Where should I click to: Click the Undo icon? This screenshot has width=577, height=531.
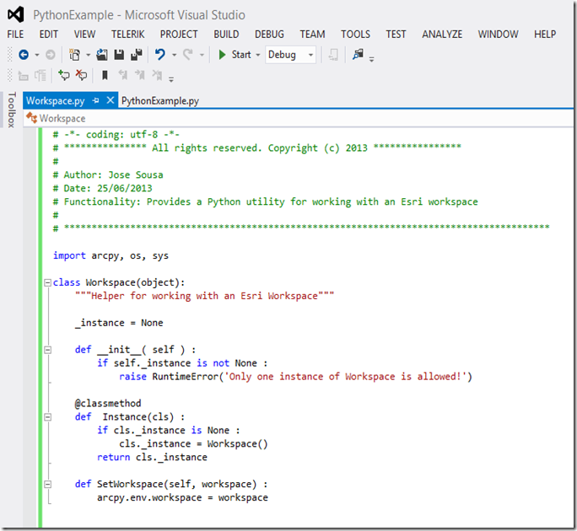[x=160, y=55]
